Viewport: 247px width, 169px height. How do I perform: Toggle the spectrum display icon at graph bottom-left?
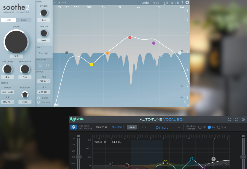click(56, 104)
